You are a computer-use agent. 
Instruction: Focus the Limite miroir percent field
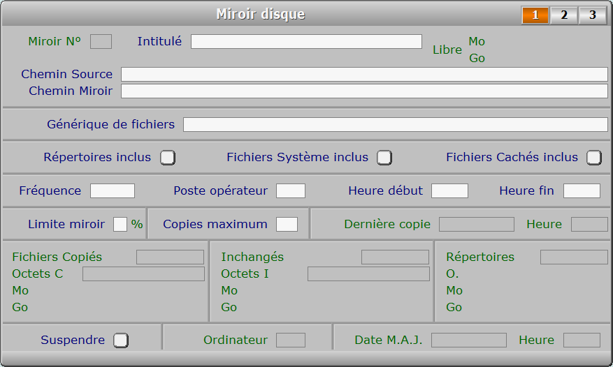point(120,225)
